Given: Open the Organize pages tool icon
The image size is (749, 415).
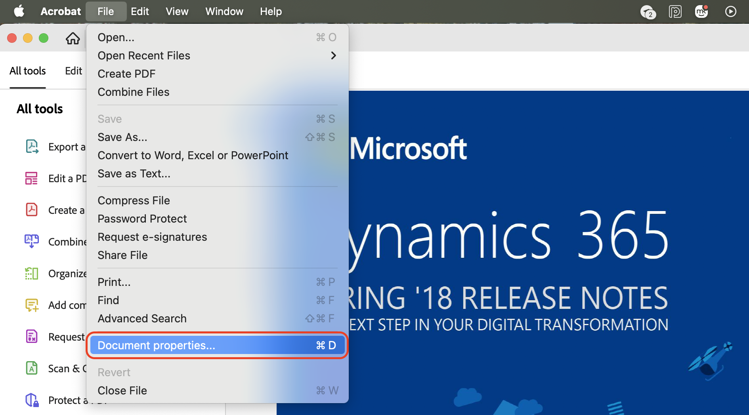Looking at the screenshot, I should click(x=31, y=273).
